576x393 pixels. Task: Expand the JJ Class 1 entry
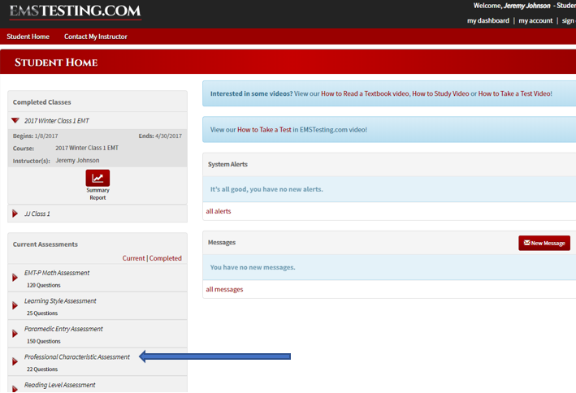click(15, 214)
